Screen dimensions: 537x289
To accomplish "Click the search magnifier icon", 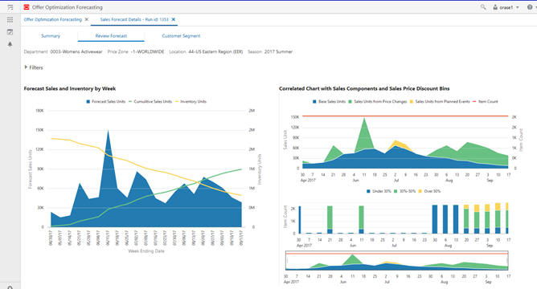I will (483, 7).
